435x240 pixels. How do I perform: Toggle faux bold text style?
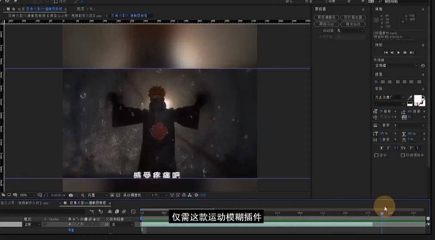click(x=382, y=148)
